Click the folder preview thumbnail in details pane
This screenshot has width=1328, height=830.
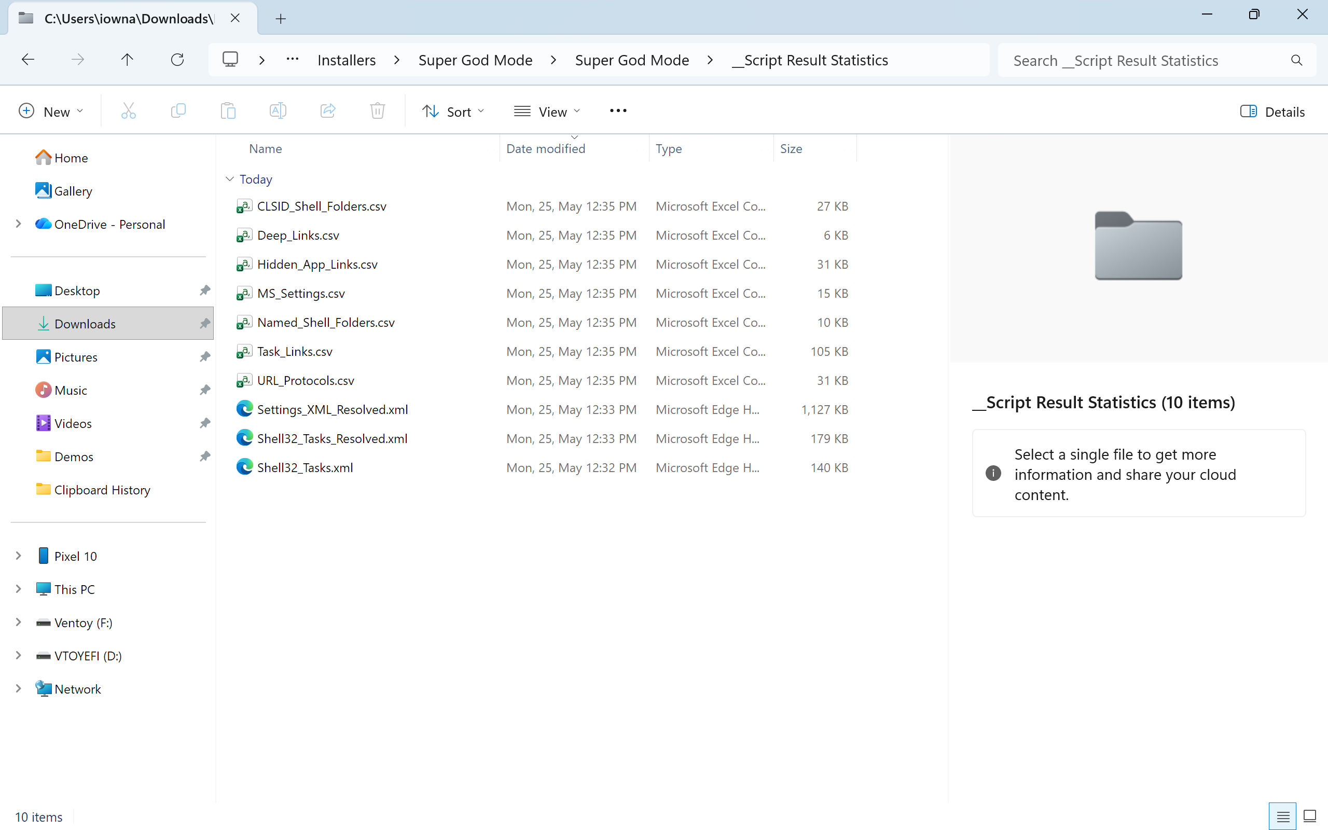(x=1138, y=245)
